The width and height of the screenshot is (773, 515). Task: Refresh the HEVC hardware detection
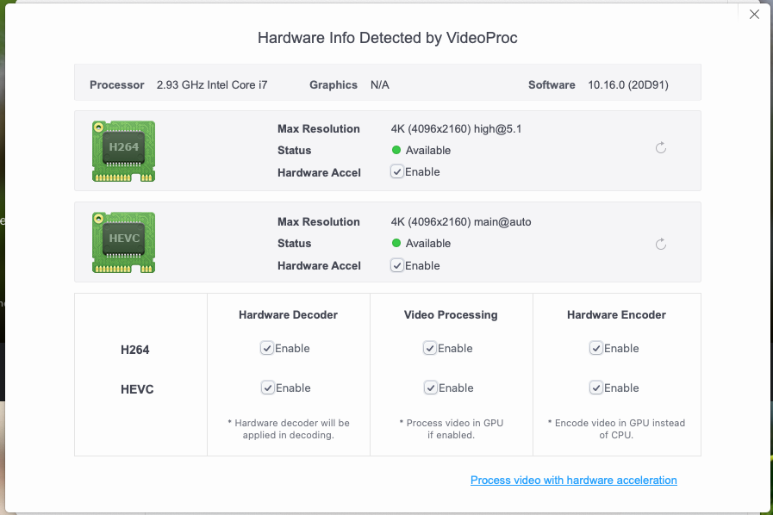point(661,245)
